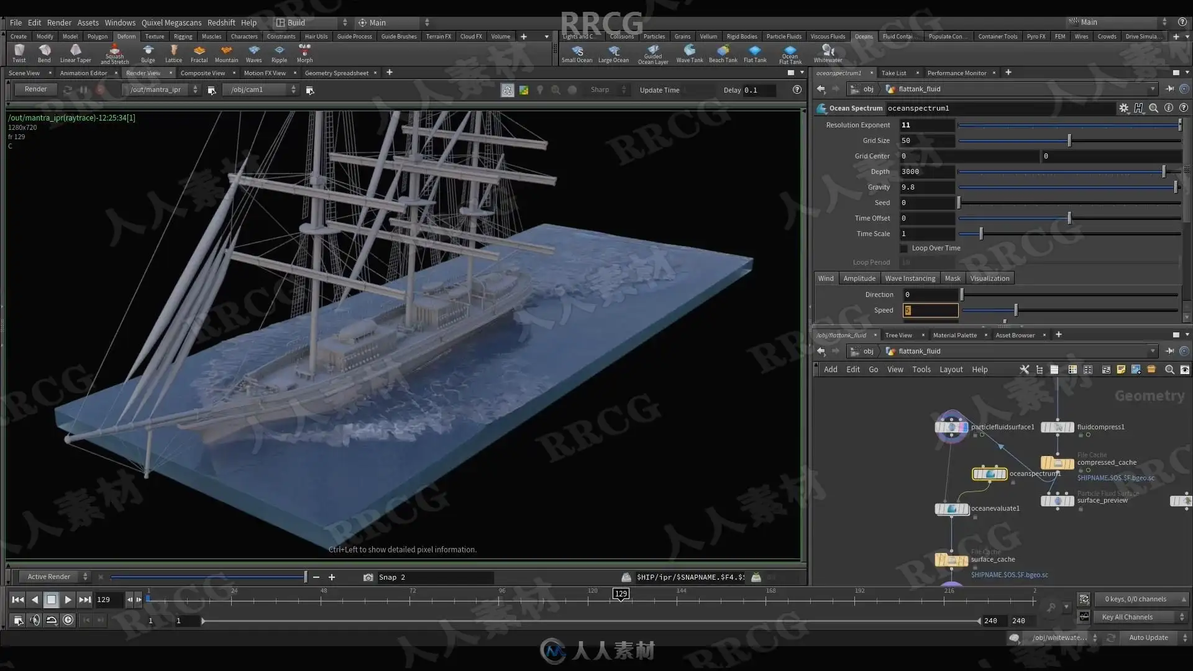Open the /out/mantra_ipr render node dropdown
The image size is (1193, 671).
(x=195, y=89)
